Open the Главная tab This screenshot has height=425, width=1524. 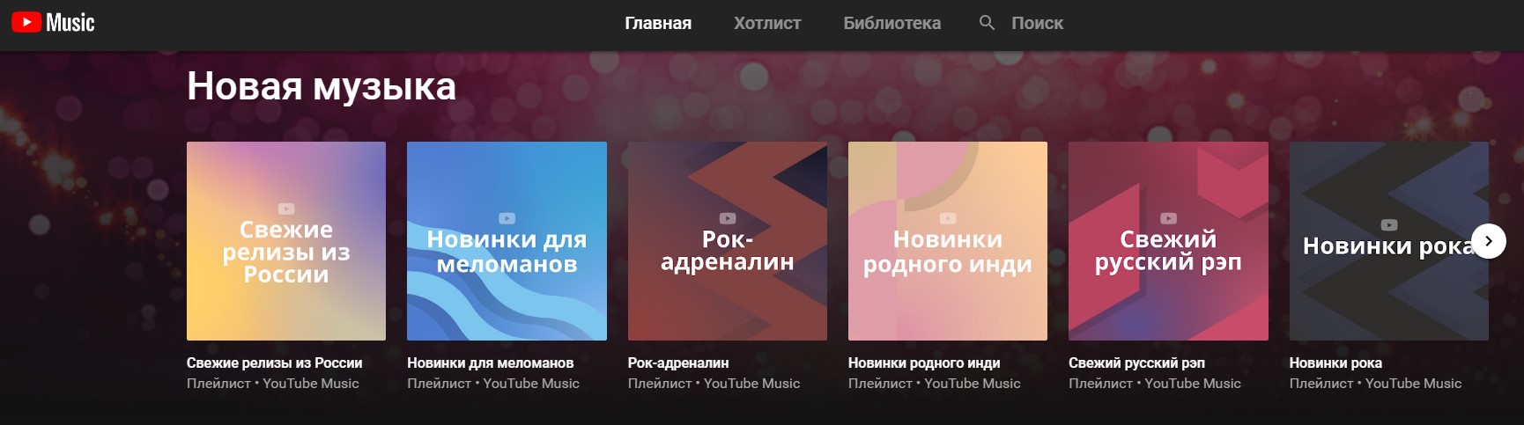coord(658,24)
